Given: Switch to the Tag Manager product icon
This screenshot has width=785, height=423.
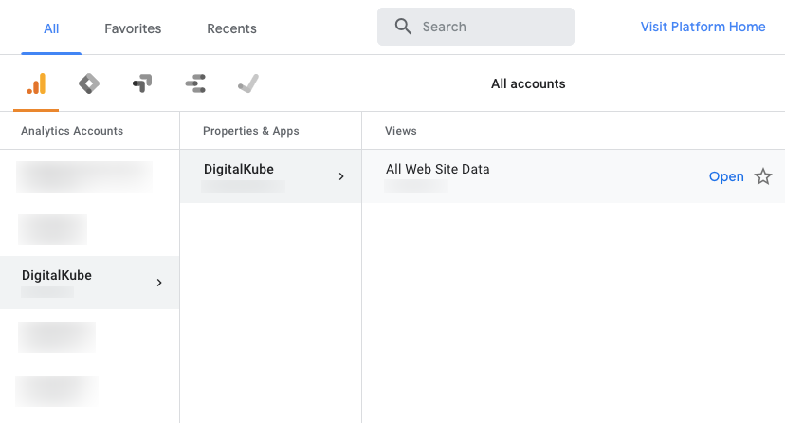Looking at the screenshot, I should (x=88, y=84).
